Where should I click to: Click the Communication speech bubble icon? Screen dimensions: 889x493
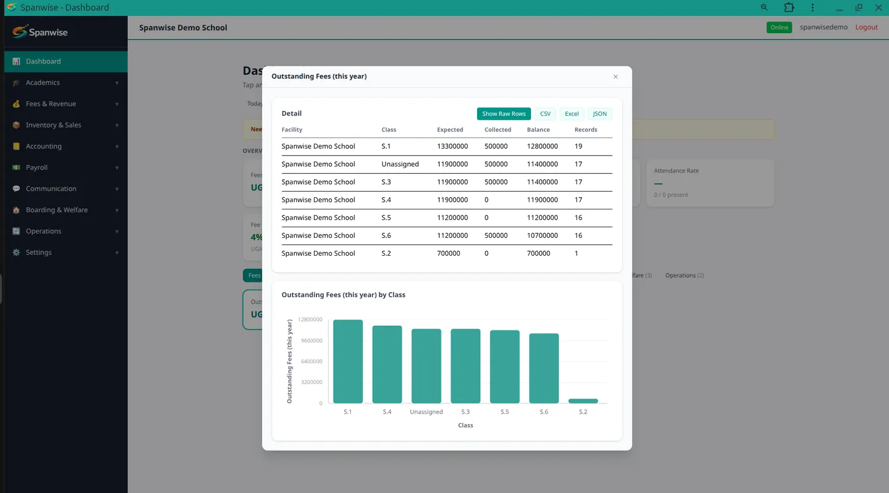pyautogui.click(x=17, y=189)
